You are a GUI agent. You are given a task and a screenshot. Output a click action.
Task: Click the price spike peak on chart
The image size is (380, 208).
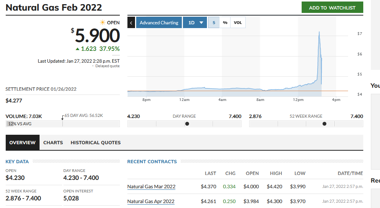319,32
